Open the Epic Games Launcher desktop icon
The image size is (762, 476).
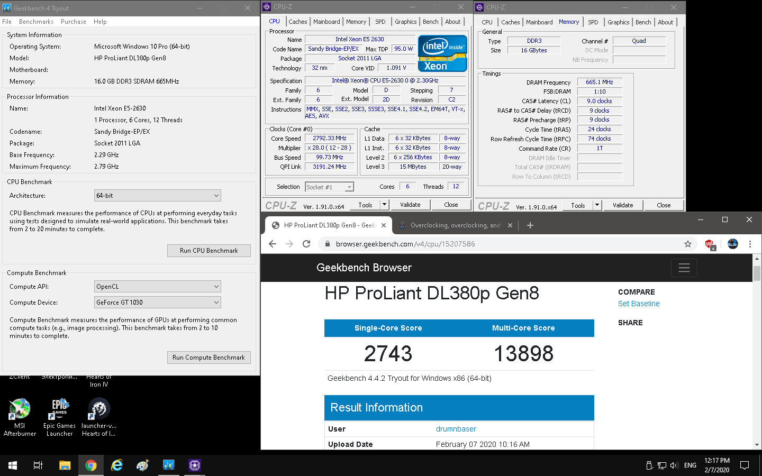pyautogui.click(x=59, y=418)
